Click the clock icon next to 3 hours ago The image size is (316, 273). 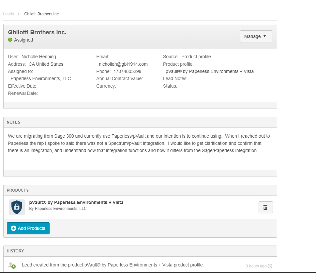[270, 266]
